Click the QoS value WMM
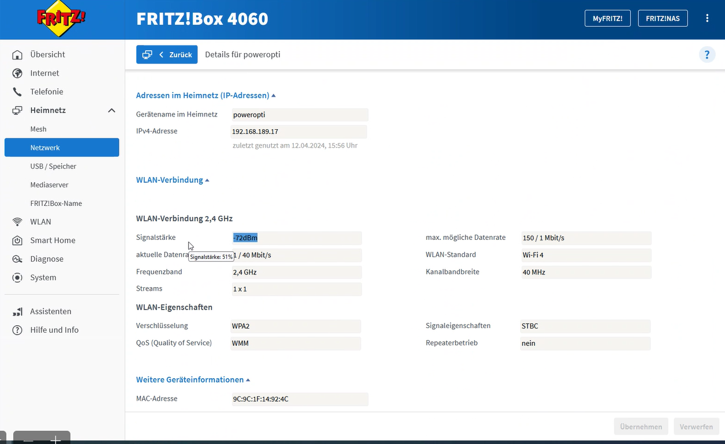This screenshot has width=725, height=444. pyautogui.click(x=296, y=343)
